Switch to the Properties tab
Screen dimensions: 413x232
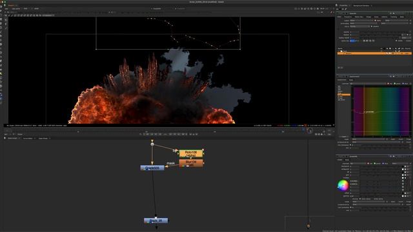point(343,5)
